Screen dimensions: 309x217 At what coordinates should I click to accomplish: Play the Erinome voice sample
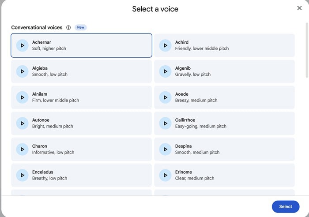tap(165, 175)
